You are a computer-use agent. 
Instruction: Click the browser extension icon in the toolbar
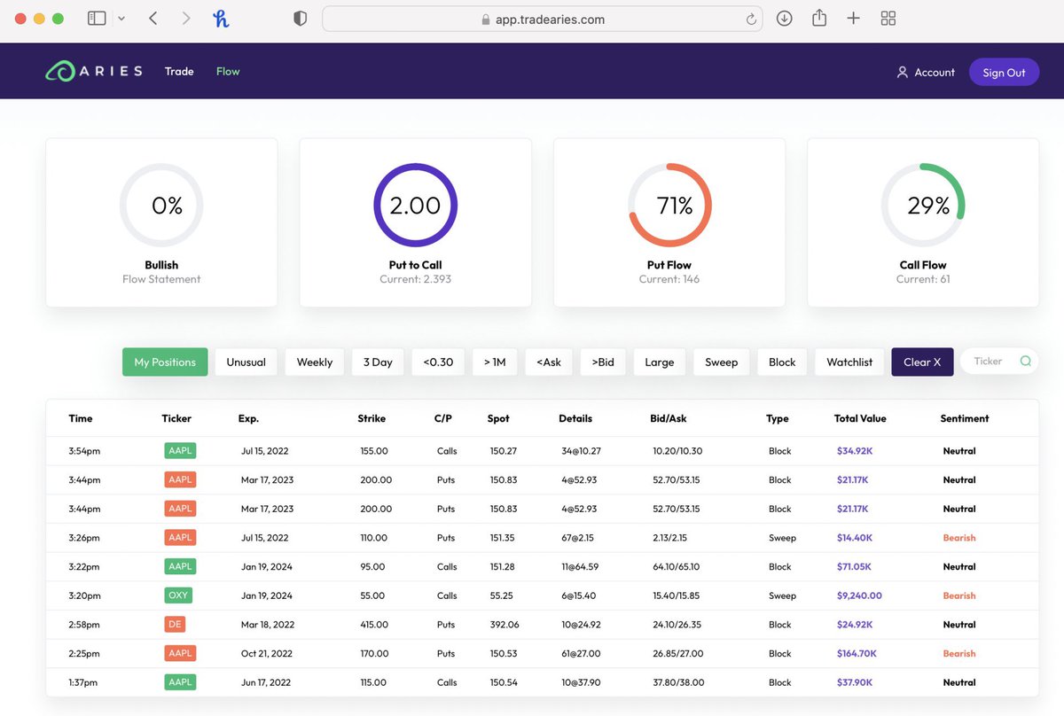tap(221, 17)
